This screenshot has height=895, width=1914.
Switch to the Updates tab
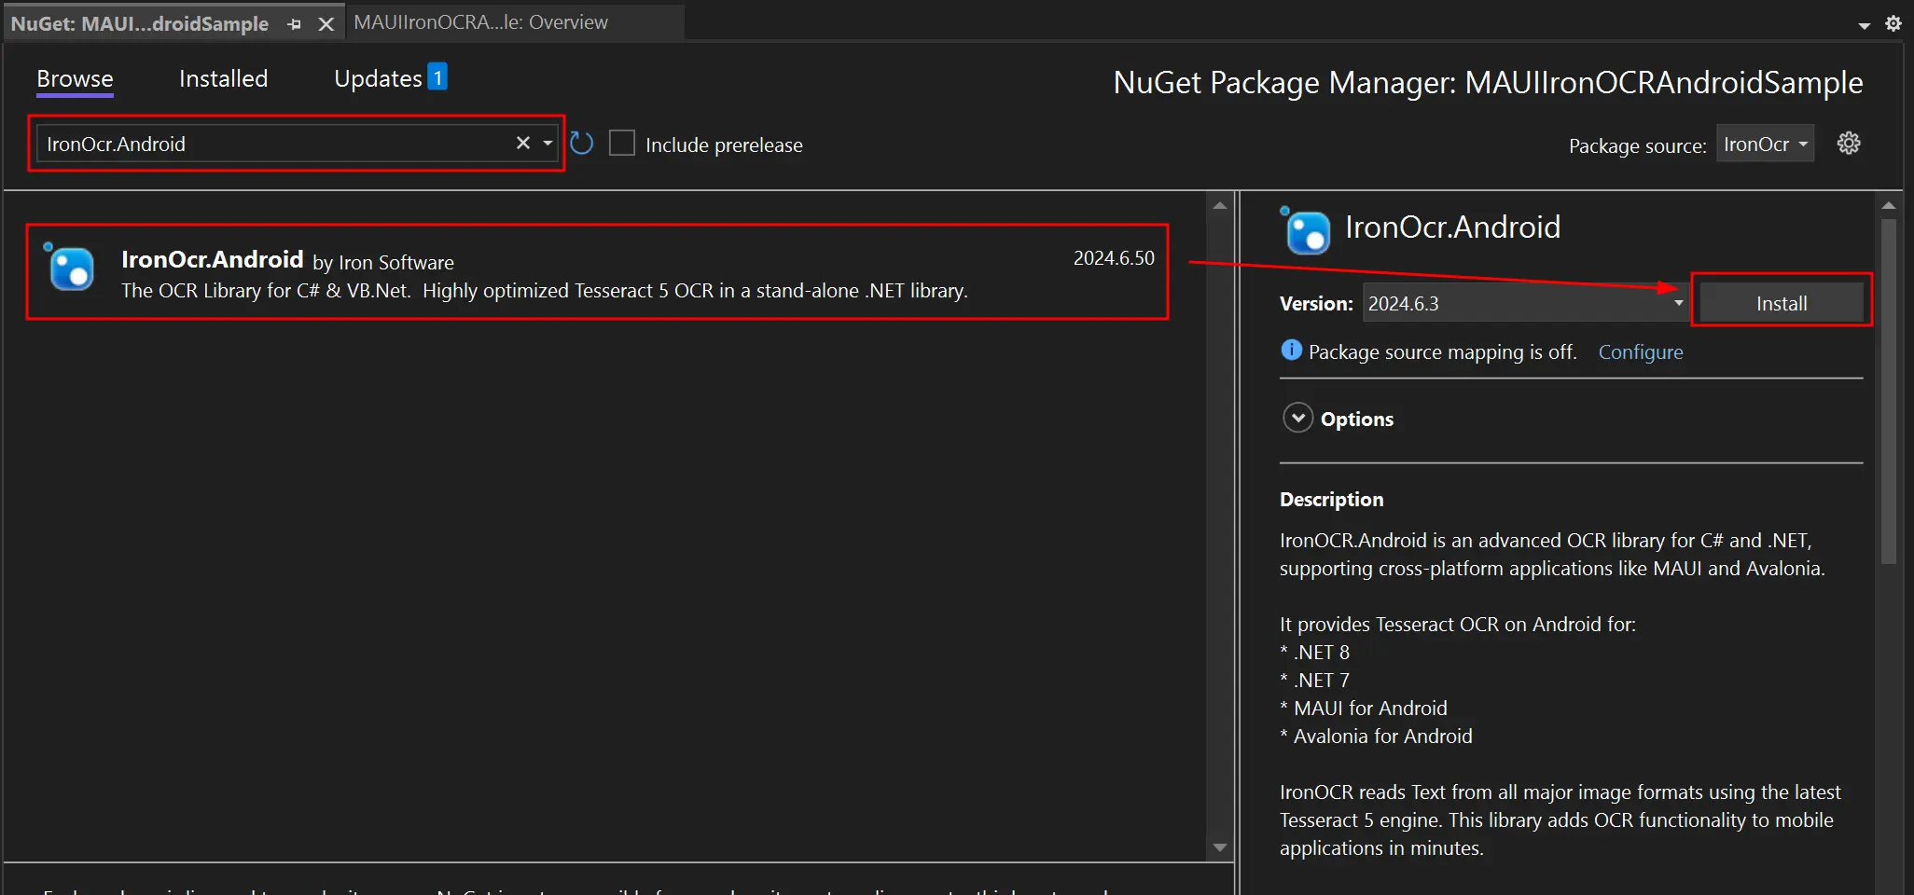[x=379, y=79]
